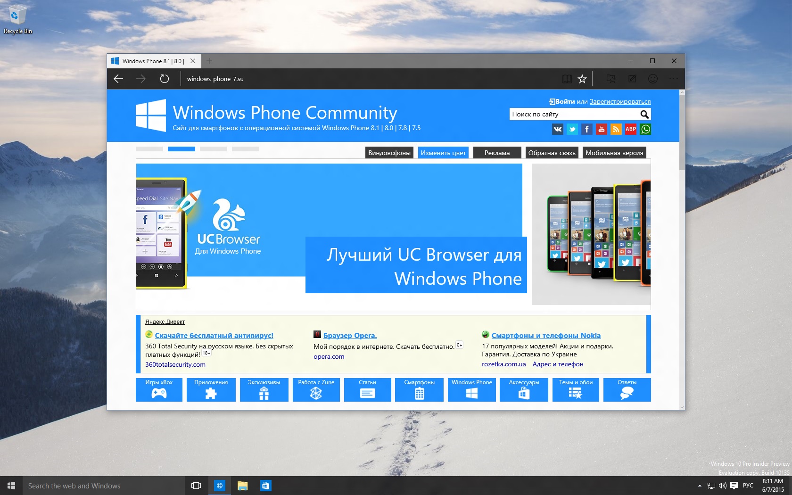Add page to favorites with star icon
The height and width of the screenshot is (495, 792).
582,79
